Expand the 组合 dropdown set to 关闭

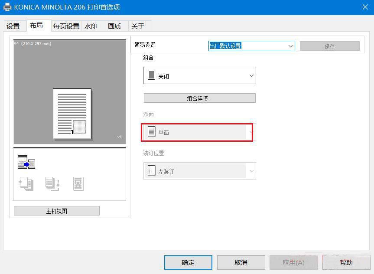click(x=200, y=75)
